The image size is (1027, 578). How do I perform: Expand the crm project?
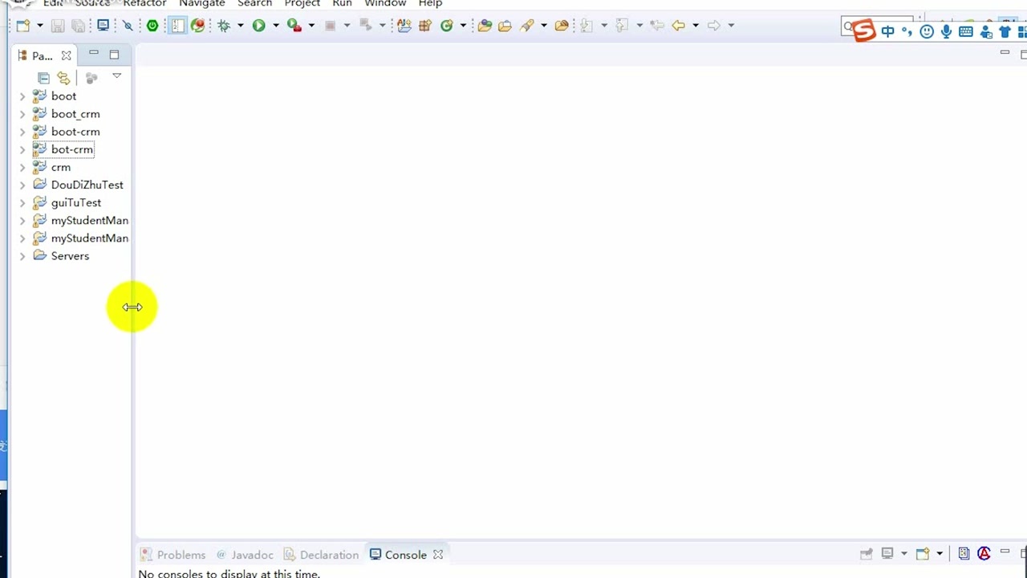[x=22, y=167]
